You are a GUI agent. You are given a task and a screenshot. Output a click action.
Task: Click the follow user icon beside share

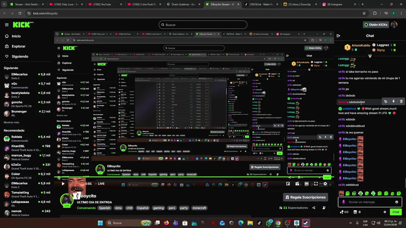(x=324, y=208)
